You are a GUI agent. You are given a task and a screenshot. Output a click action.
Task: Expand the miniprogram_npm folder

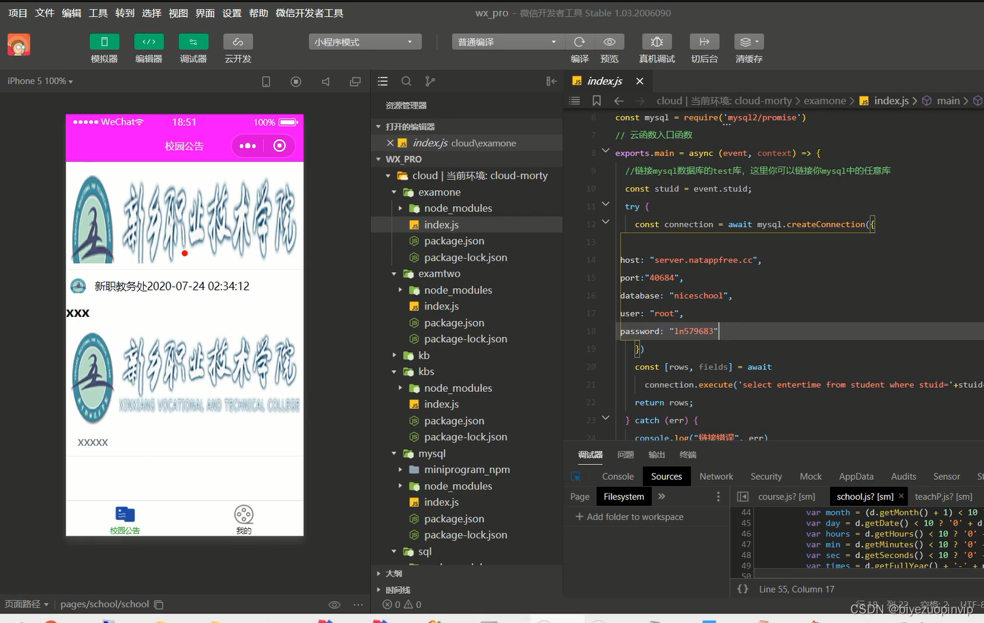pos(400,470)
